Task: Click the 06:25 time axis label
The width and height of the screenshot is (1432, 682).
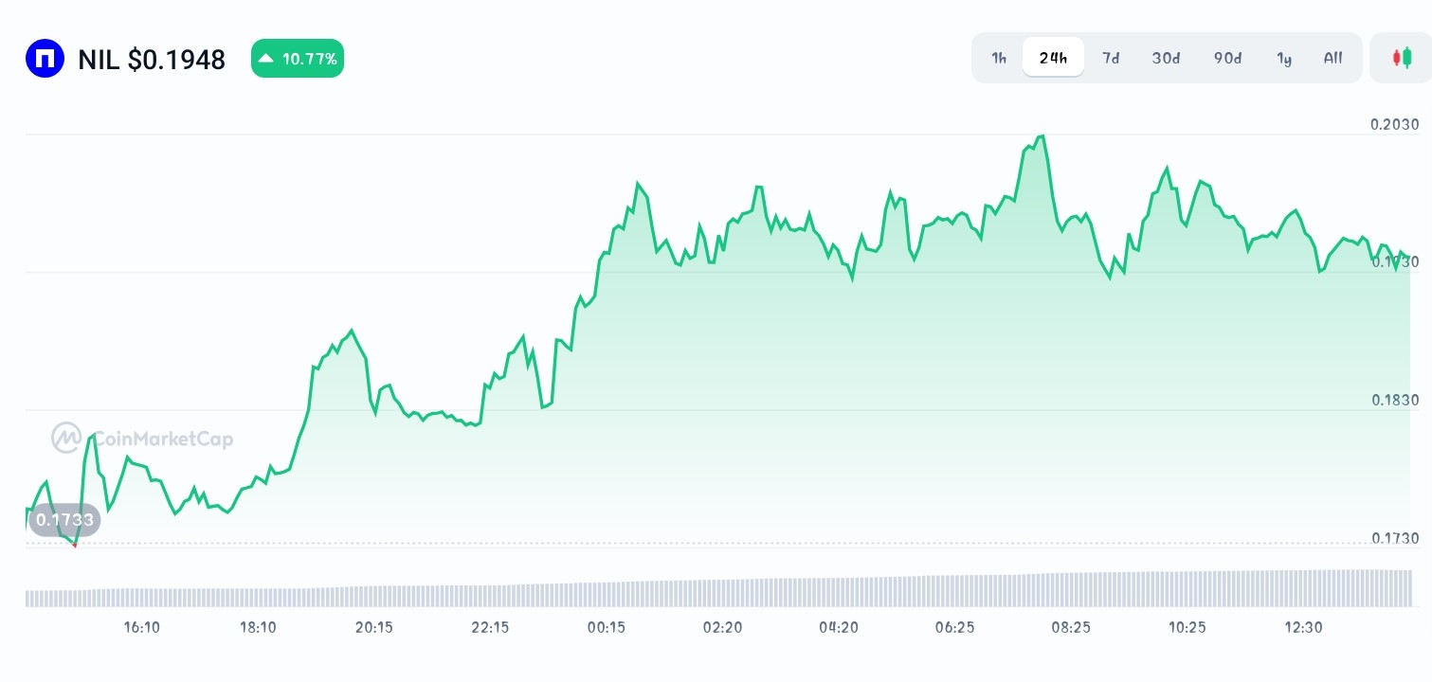Action: [x=954, y=627]
